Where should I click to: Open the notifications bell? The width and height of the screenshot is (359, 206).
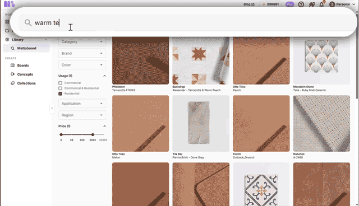click(x=321, y=4)
